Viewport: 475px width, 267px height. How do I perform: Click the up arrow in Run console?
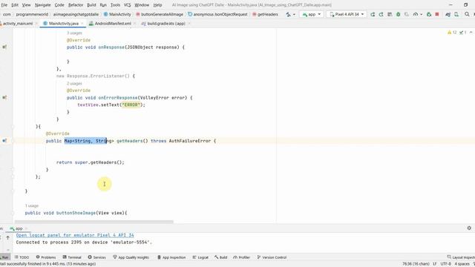coord(8,238)
